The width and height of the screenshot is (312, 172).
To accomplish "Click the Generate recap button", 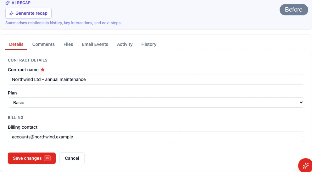I will (x=28, y=13).
